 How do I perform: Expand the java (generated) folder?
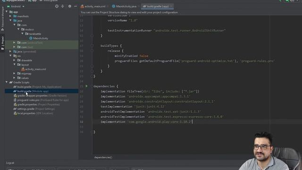(10, 51)
